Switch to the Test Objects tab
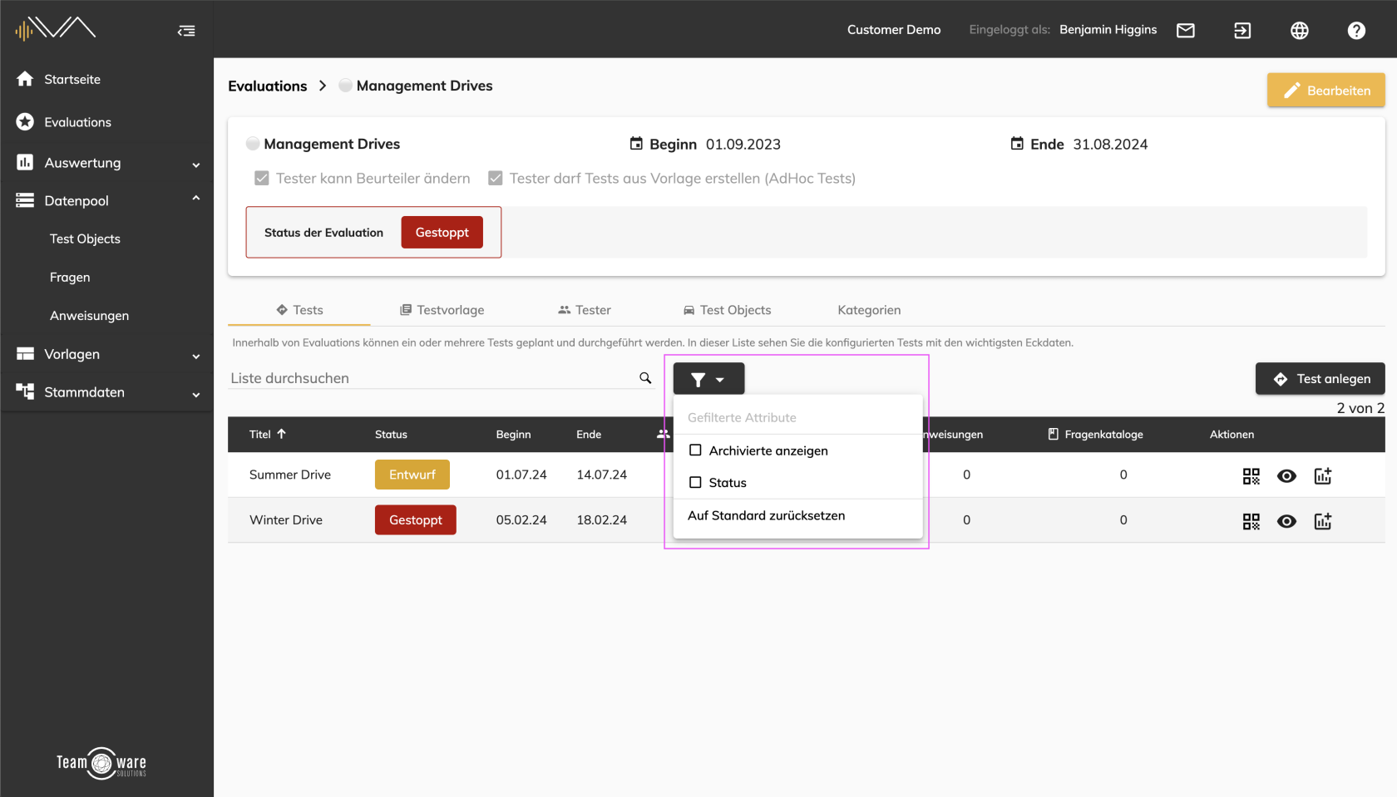1397x797 pixels. coord(727,310)
